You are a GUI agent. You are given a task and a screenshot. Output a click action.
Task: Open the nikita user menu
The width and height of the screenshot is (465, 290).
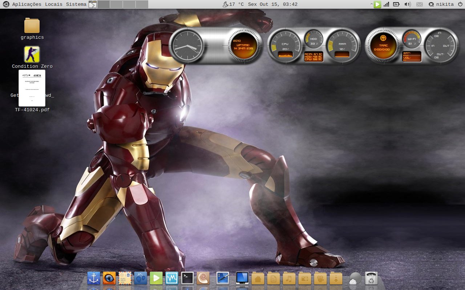click(441, 4)
